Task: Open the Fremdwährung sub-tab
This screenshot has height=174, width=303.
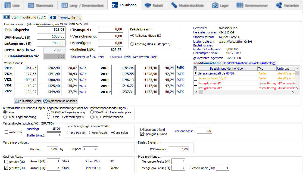Action: point(65,18)
